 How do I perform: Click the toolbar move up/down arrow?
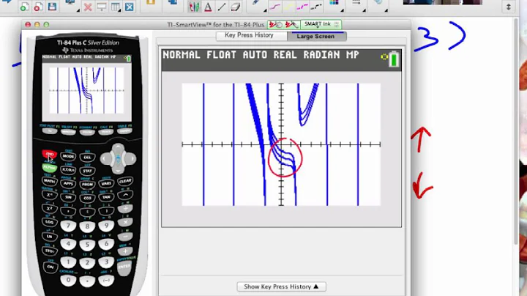point(509,7)
